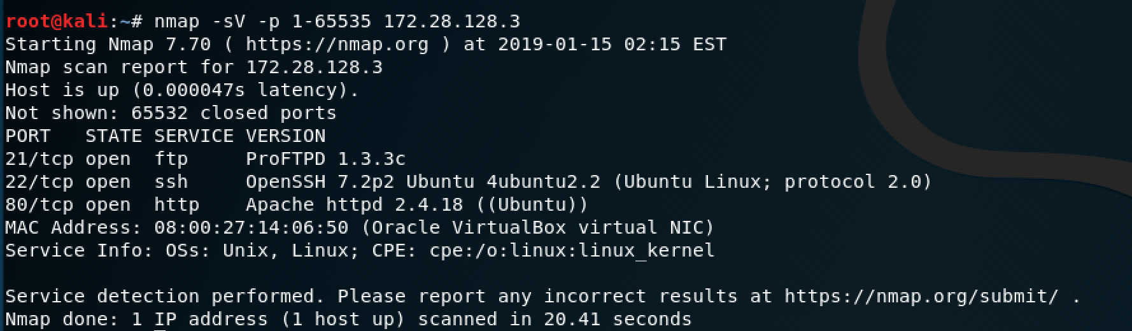Click the cpe:/o:linux:linux_kernel text

coord(572,251)
